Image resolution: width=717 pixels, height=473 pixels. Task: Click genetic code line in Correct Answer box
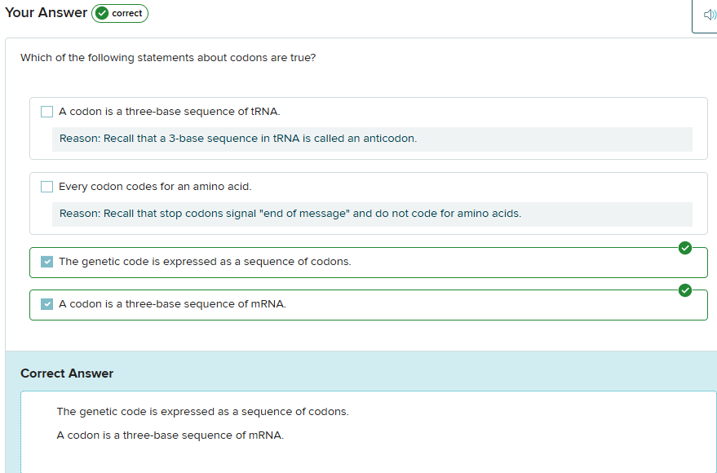[202, 412]
